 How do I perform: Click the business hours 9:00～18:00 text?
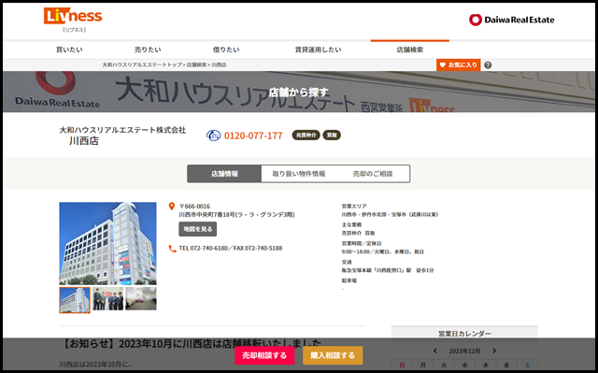(382, 251)
